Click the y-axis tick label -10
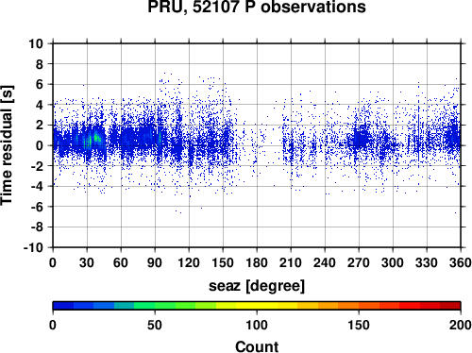Image resolution: width=472 pixels, height=353 pixels. 33,247
